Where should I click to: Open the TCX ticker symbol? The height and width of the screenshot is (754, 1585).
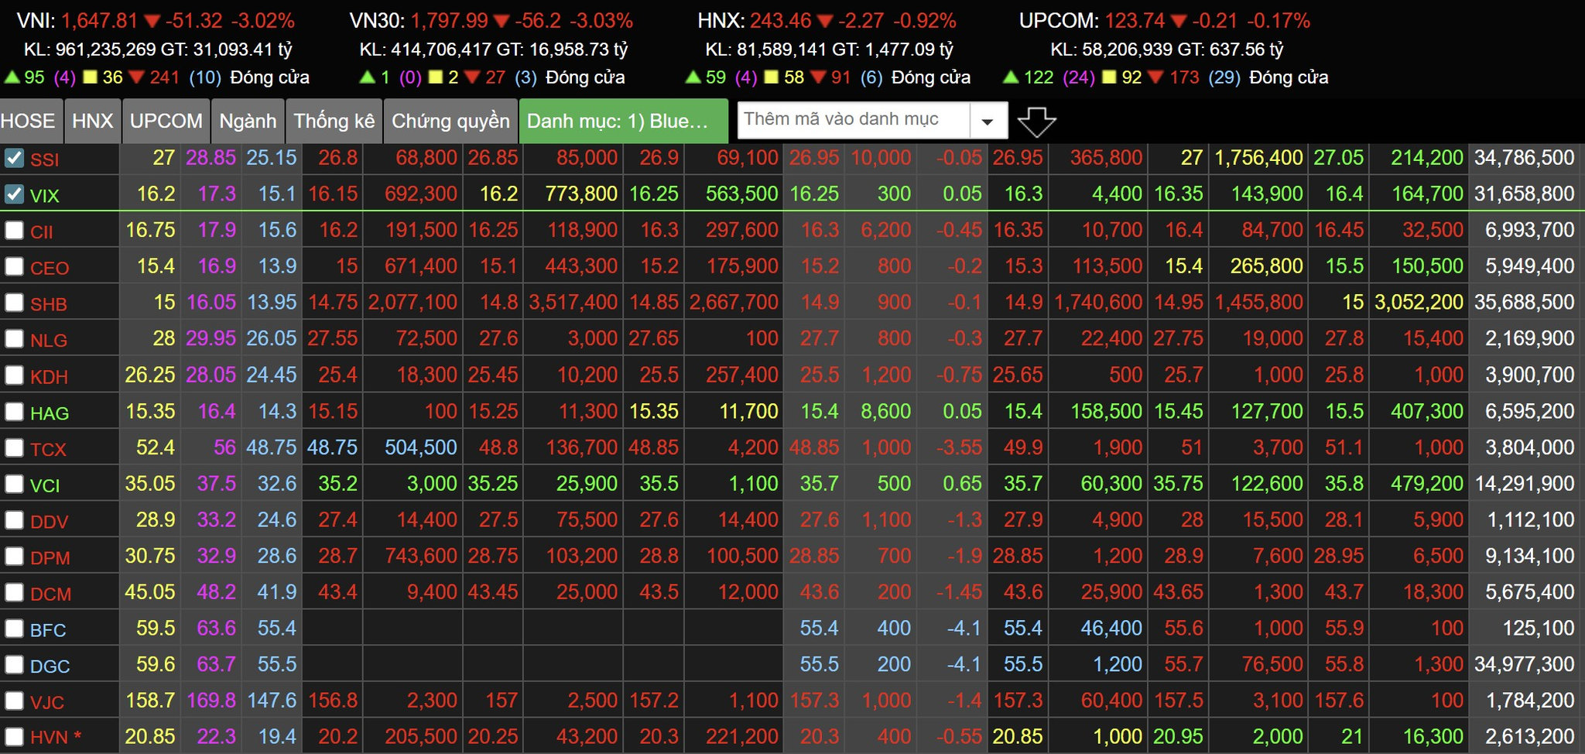click(48, 449)
